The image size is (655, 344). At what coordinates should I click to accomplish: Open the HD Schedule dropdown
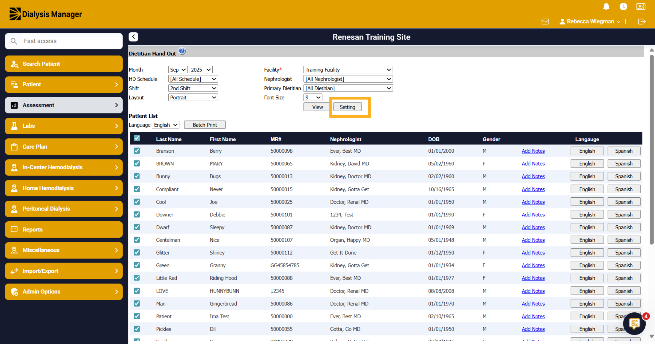click(193, 79)
